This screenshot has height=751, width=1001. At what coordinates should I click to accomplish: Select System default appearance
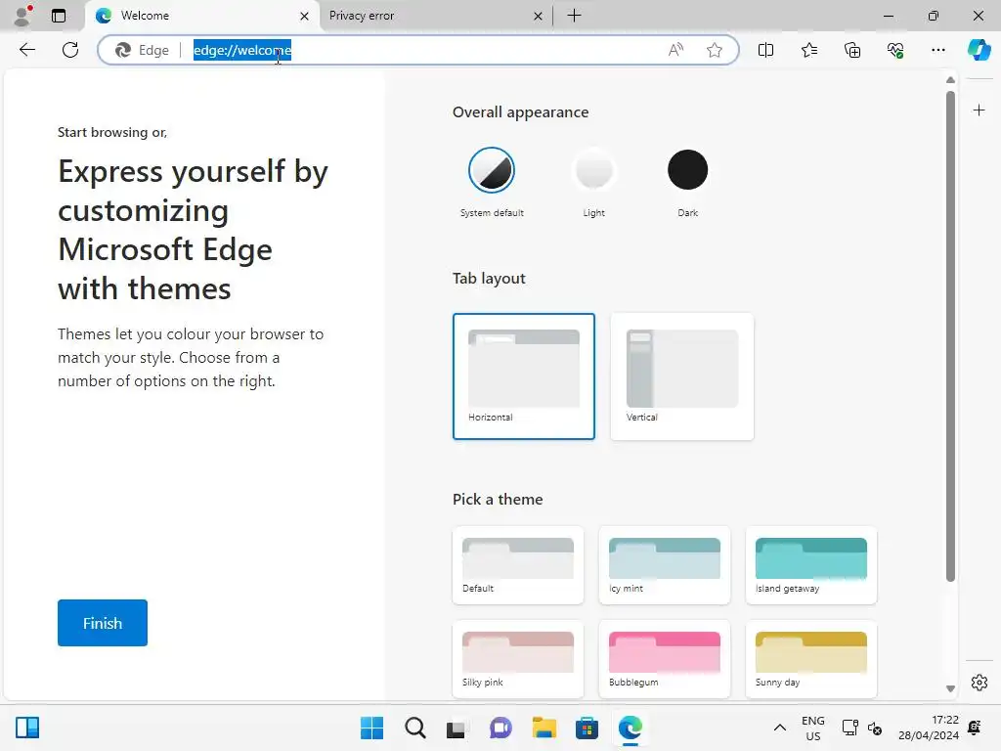point(492,170)
